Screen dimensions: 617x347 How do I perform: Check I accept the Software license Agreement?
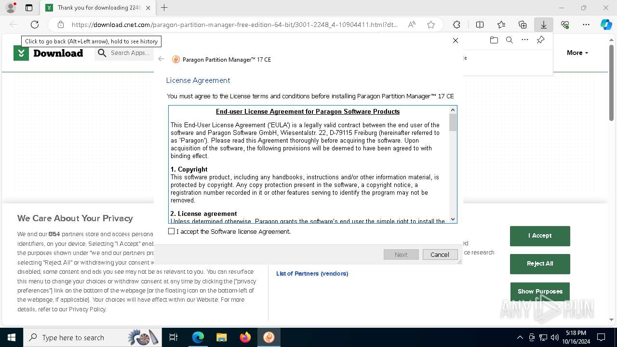(x=171, y=231)
